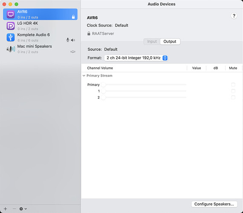Image resolution: width=243 pixels, height=213 pixels.
Task: Switch to the Output tab
Action: (170, 41)
